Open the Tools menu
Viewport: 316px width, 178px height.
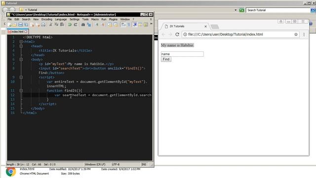(85, 19)
